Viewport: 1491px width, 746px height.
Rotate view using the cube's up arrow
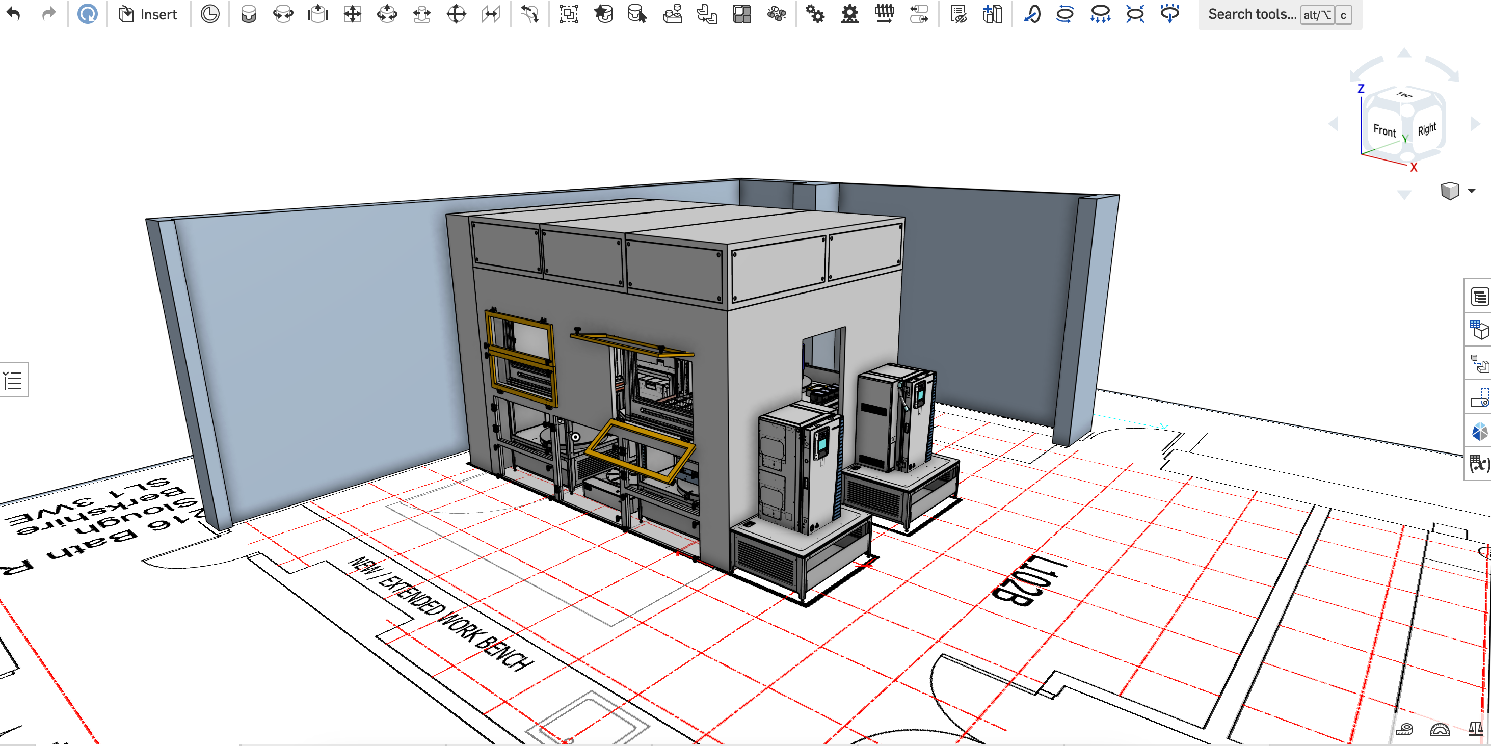point(1404,53)
